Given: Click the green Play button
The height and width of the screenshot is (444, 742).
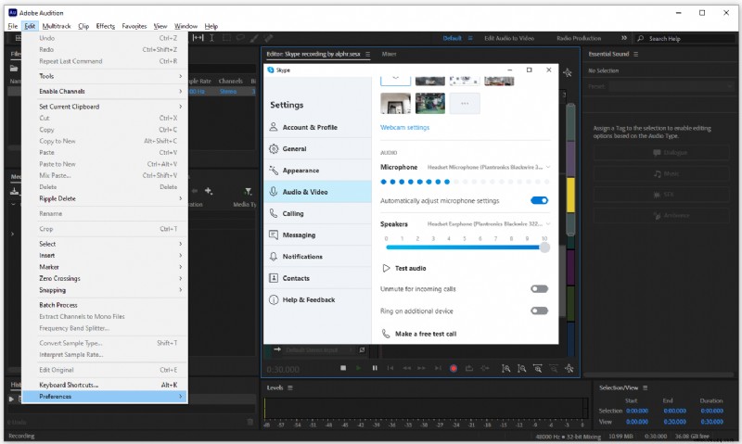Looking at the screenshot, I should click(359, 368).
